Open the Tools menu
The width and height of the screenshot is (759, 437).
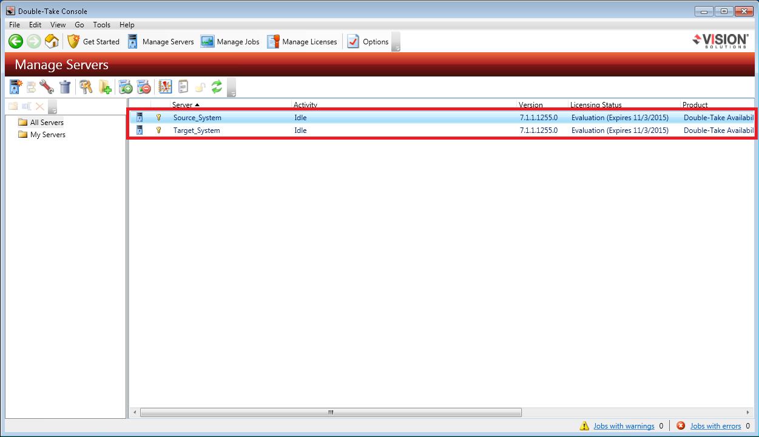pyautogui.click(x=101, y=25)
